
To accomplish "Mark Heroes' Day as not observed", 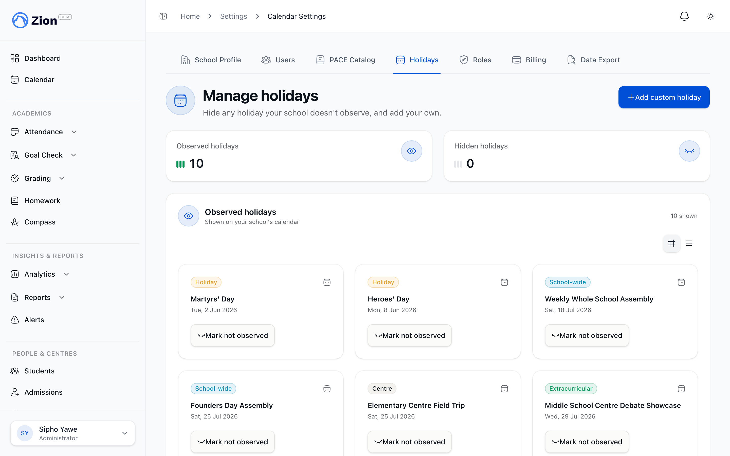I will coord(410,336).
